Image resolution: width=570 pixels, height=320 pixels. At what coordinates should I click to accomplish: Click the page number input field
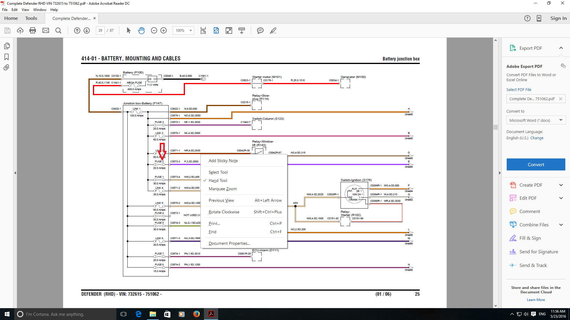(100, 31)
